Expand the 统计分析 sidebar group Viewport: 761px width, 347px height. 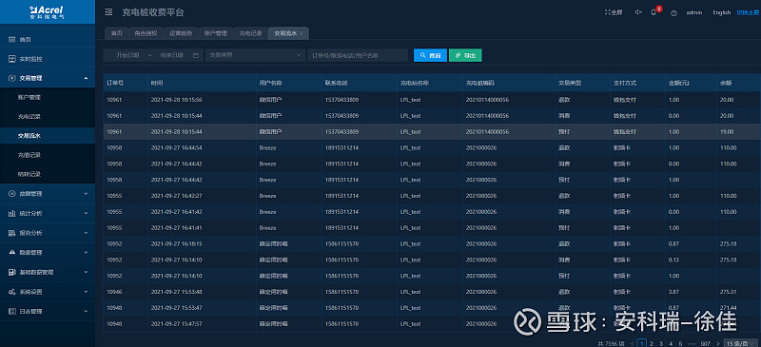(48, 213)
